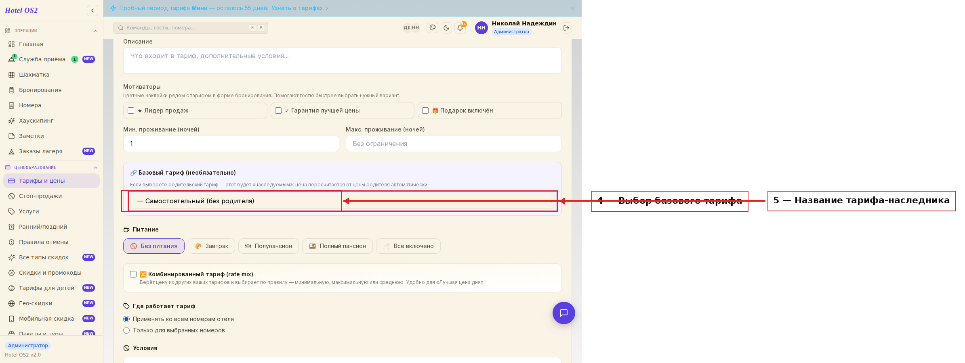Image resolution: width=965 pixels, height=363 pixels.
Task: Open Тарифы для детей smiley icon
Action: tap(12, 288)
